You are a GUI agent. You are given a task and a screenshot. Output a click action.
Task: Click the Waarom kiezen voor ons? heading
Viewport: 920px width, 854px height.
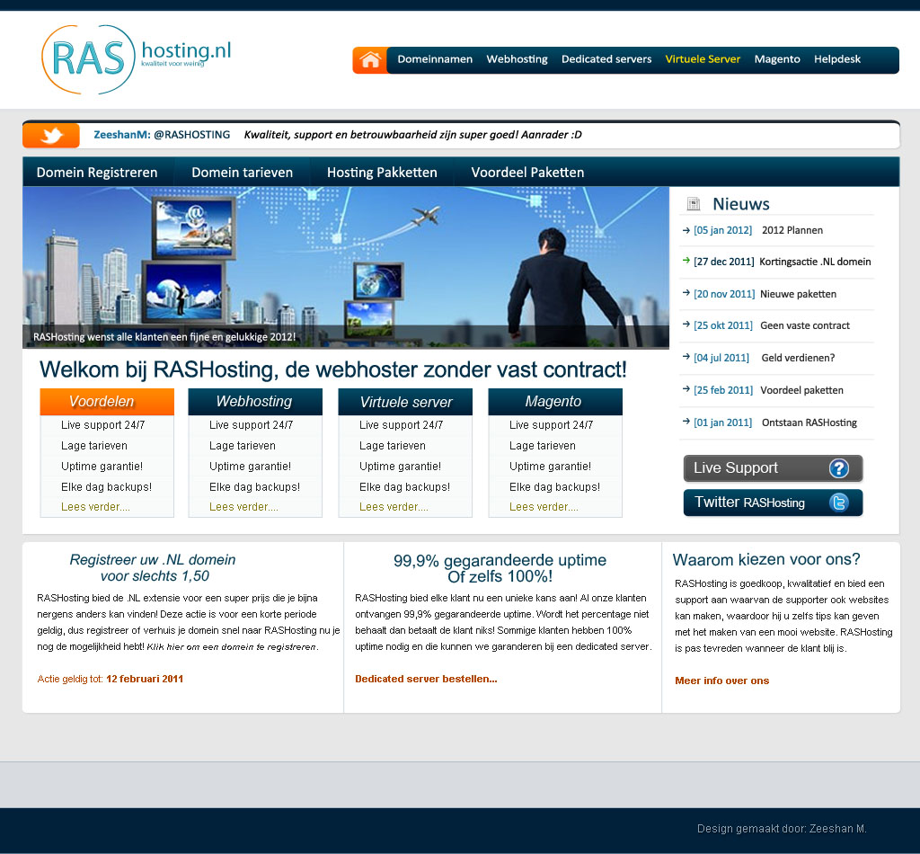[766, 559]
